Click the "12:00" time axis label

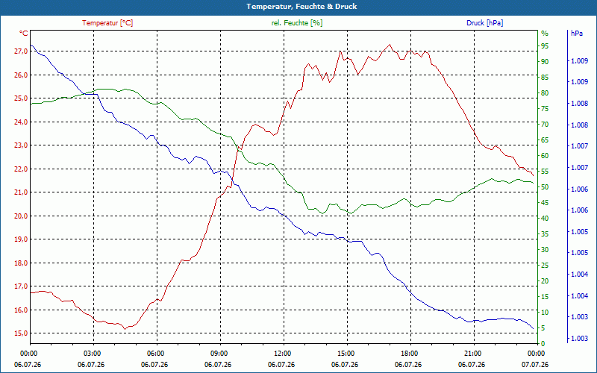(283, 354)
